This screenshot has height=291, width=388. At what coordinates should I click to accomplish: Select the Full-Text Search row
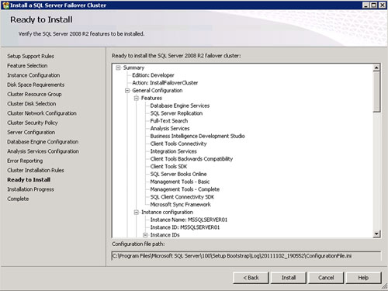coord(169,121)
